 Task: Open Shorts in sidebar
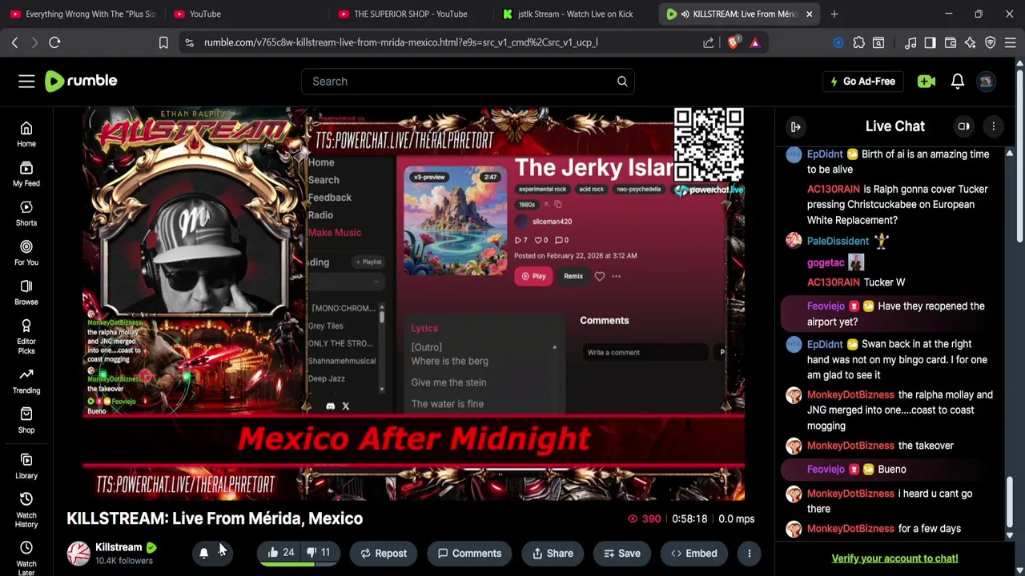(x=26, y=214)
